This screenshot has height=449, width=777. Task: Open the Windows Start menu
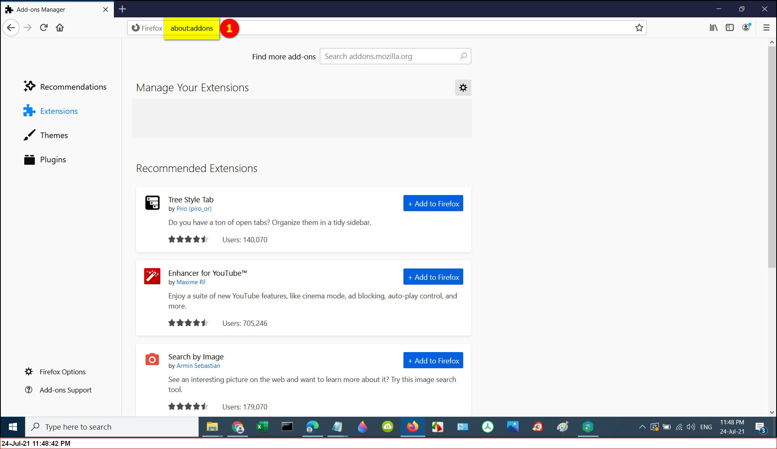13,427
